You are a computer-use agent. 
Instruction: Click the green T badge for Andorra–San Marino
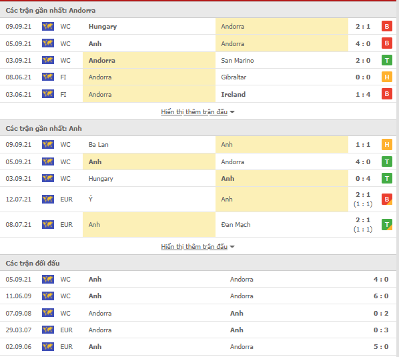coord(386,60)
